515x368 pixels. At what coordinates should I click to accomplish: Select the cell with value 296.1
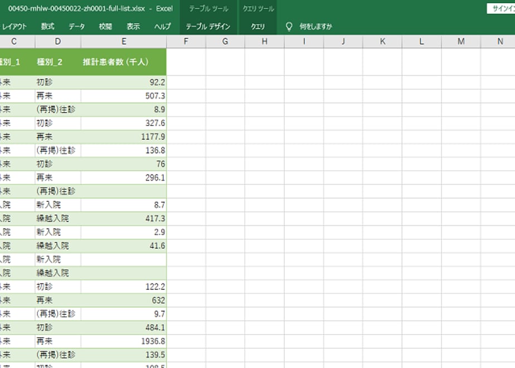tap(124, 178)
